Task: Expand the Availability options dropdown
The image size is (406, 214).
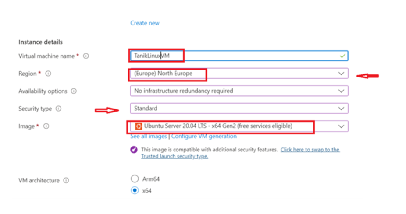Action: coord(341,91)
